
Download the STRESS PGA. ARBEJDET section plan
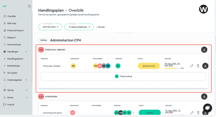204,50
